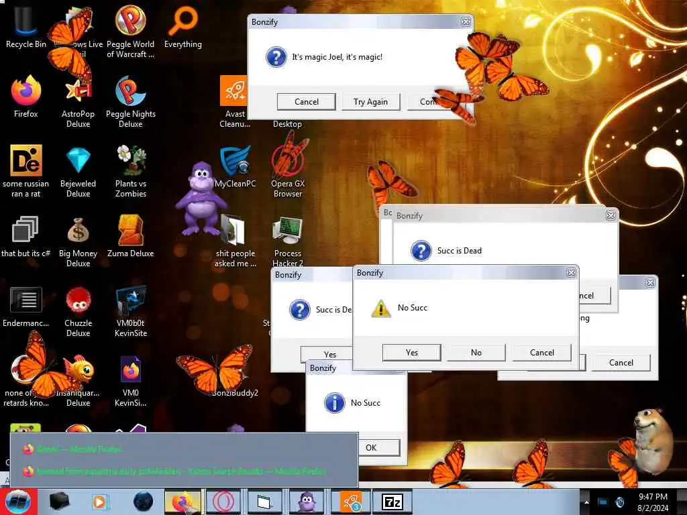This screenshot has width=687, height=515.
Task: Click No in the warning 'No Succ' dialog
Action: 476,353
